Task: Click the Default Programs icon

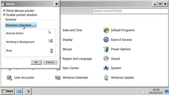Action: click(106, 30)
